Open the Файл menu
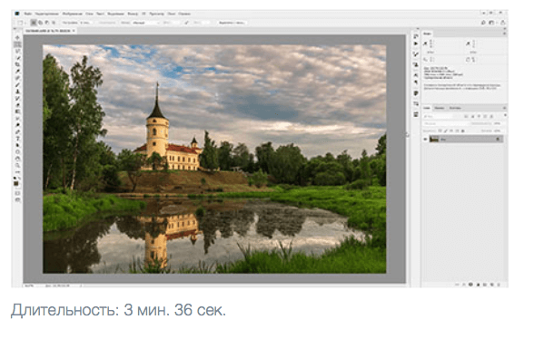The width and height of the screenshot is (534, 339). [27, 14]
